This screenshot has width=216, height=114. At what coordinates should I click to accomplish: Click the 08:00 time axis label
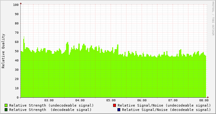coord(204,100)
